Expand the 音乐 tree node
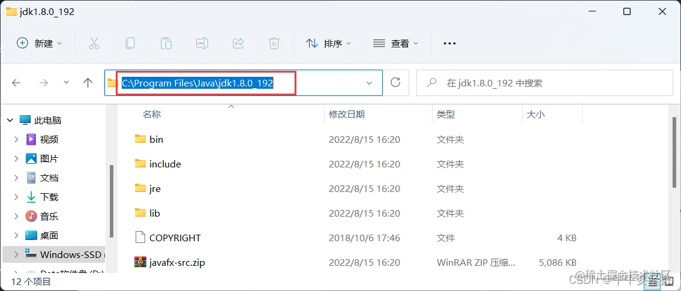 [16, 216]
